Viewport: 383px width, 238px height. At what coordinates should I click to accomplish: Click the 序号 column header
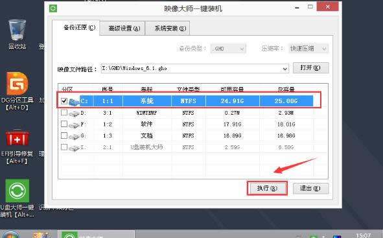tap(108, 89)
